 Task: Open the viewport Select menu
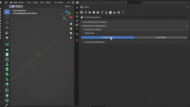(x=36, y=2)
